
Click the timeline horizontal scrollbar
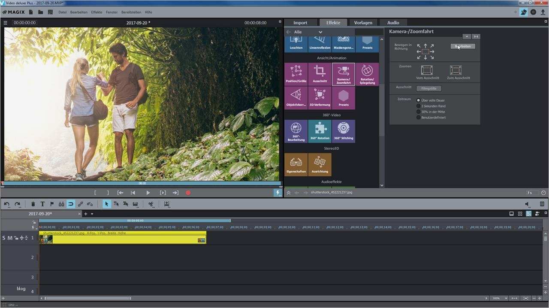88,298
